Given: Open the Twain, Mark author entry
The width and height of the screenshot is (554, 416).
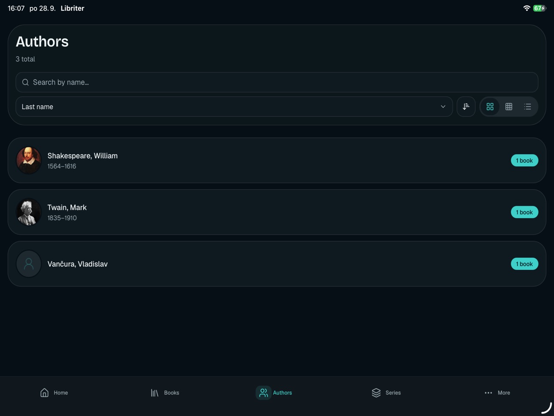Looking at the screenshot, I should click(277, 212).
